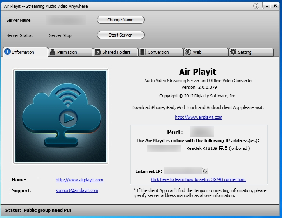Screen dimensions: 282x218
Task: Open the Information tab
Action: (25, 52)
